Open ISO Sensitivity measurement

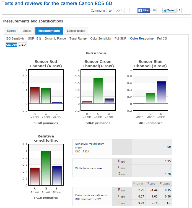(15, 38)
